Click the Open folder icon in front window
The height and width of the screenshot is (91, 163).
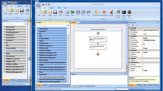point(44,12)
